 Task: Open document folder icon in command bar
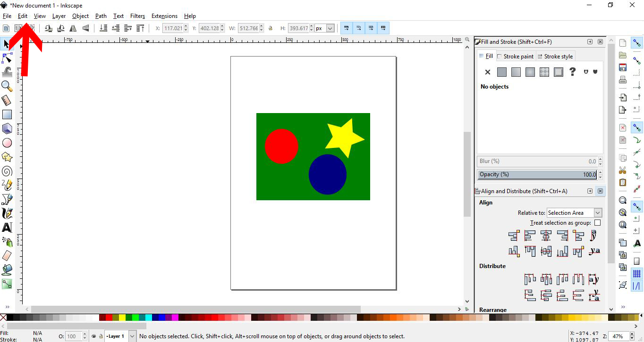click(623, 55)
